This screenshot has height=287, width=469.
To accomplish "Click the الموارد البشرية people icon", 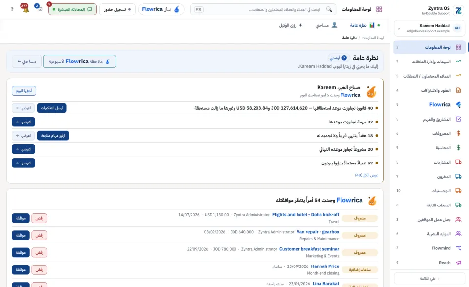I will pos(458,234).
